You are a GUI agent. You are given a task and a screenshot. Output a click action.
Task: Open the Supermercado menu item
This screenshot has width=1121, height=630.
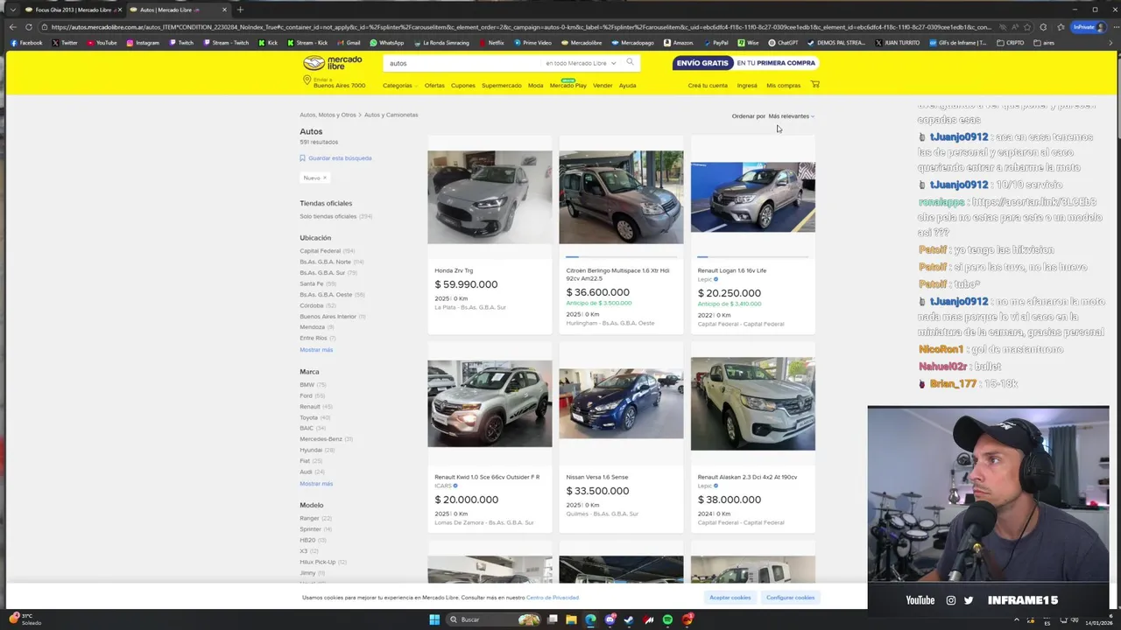[x=501, y=86]
